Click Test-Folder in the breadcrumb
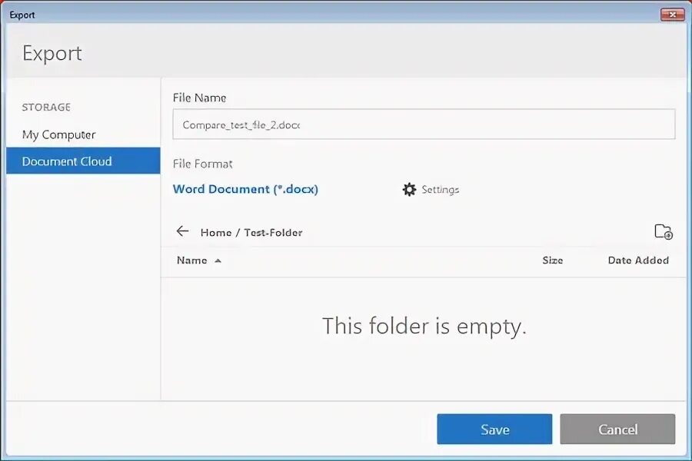Image resolution: width=692 pixels, height=461 pixels. [x=273, y=233]
